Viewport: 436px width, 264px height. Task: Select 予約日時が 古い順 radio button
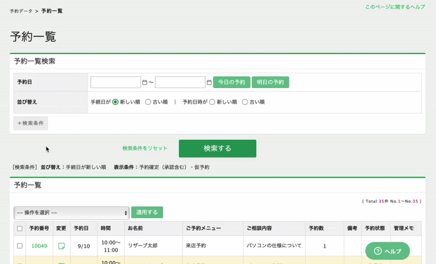[245, 102]
